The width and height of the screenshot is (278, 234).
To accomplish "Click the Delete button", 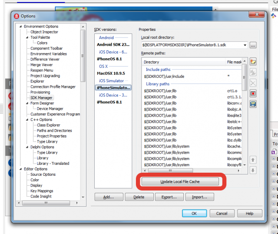I will [139, 197].
